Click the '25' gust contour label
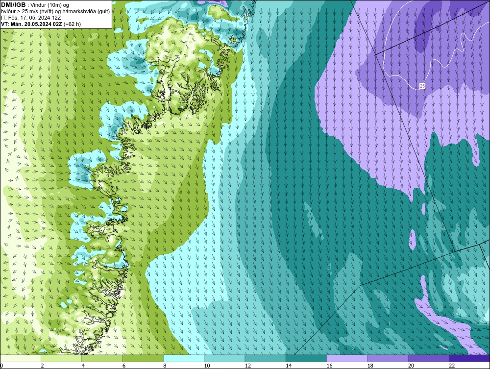This screenshot has width=490, height=369. tap(422, 86)
